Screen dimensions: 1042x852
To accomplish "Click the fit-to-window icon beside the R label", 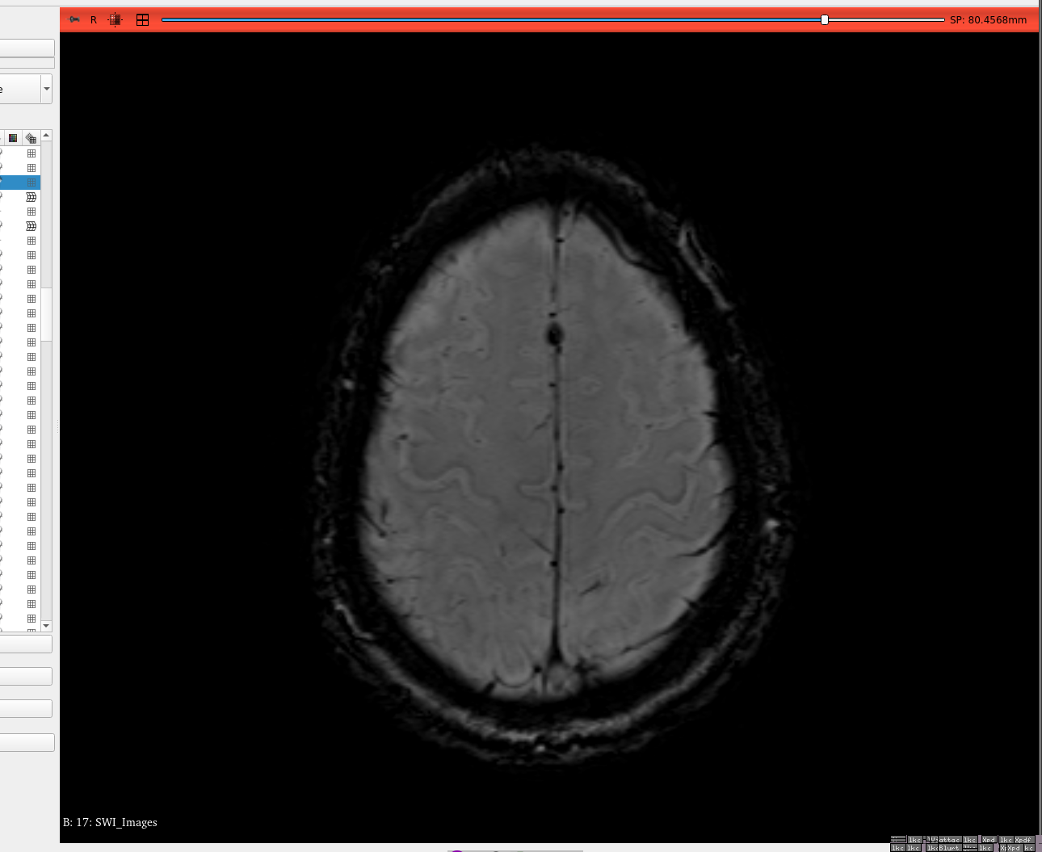I will (x=116, y=19).
